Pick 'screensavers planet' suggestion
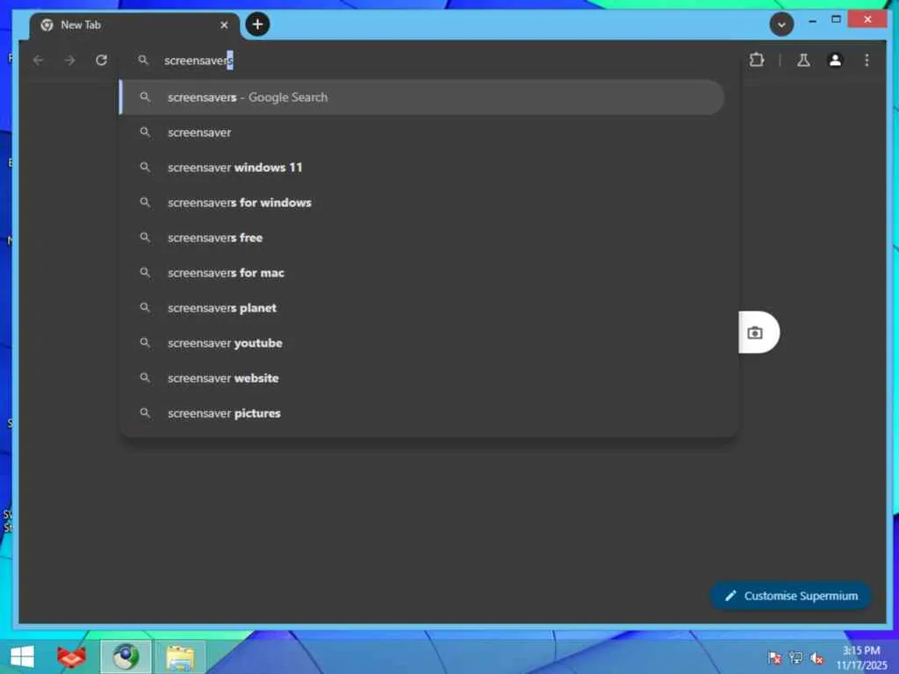Viewport: 899px width, 674px height. (423, 308)
